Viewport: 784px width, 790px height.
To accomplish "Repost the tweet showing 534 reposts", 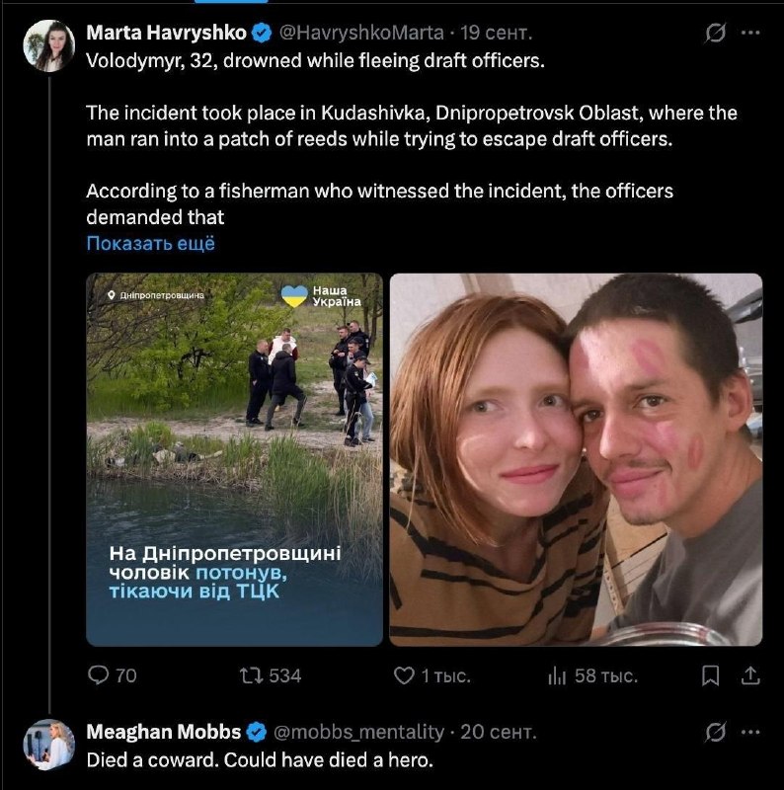I will click(252, 675).
